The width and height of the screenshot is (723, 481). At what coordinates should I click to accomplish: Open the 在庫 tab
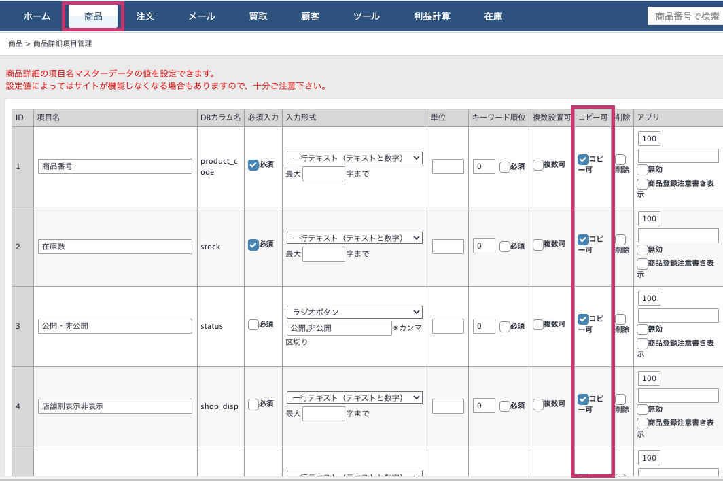493,16
